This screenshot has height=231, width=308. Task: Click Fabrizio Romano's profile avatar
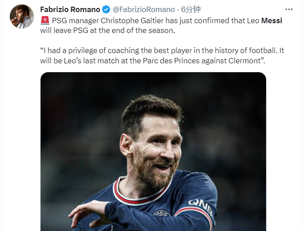(22, 16)
